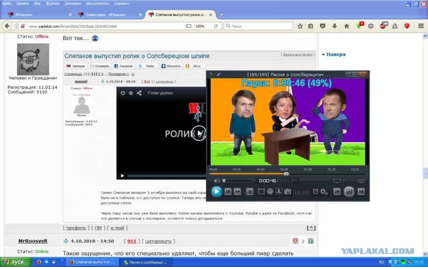Click the browser search field
This screenshot has height=267, width=428.
[x=258, y=26]
